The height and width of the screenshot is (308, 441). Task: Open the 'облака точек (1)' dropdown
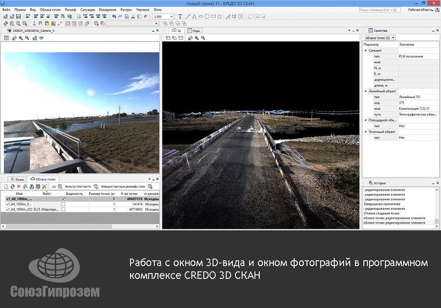click(x=381, y=38)
